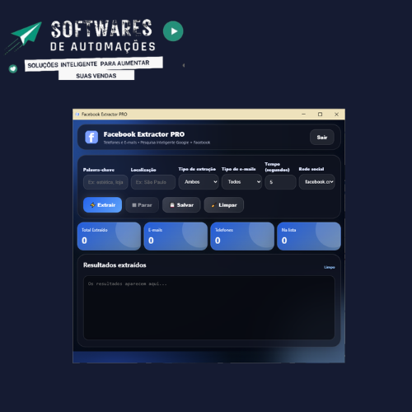
Task: Open the Tipo de extração dropdown
Action: point(199,182)
